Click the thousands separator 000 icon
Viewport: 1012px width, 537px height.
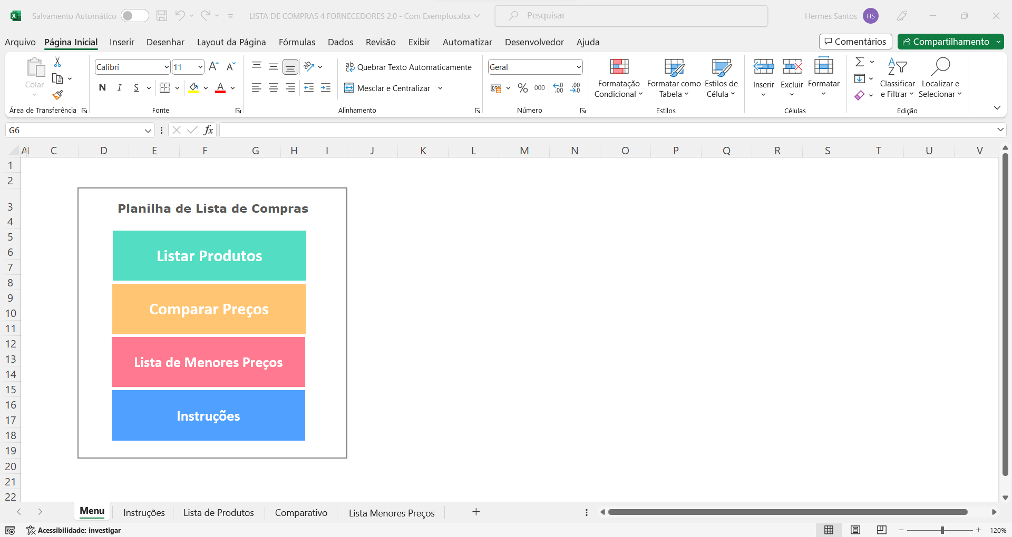point(540,88)
